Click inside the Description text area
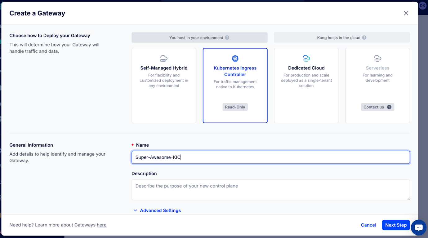Screen dimensions: 428x238 271,189
